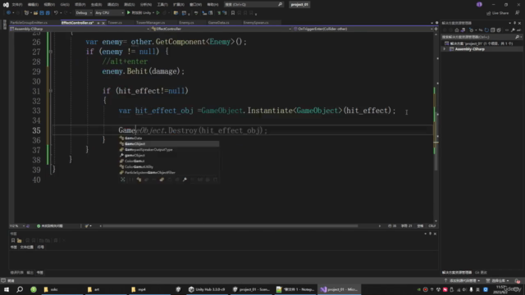Open Unity Hub from the taskbar
This screenshot has height=295, width=525.
click(207, 289)
